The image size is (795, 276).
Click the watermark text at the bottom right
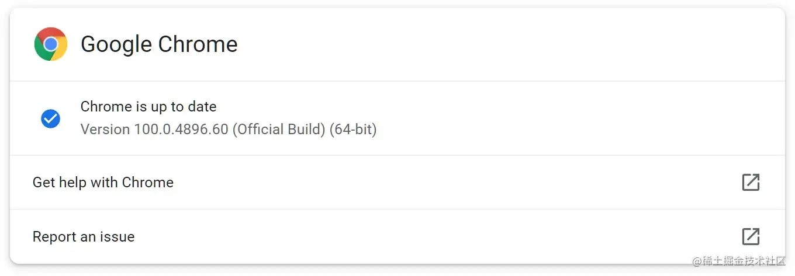(739, 261)
